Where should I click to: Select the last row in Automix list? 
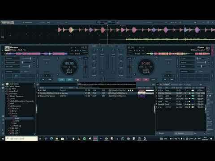[181, 107]
